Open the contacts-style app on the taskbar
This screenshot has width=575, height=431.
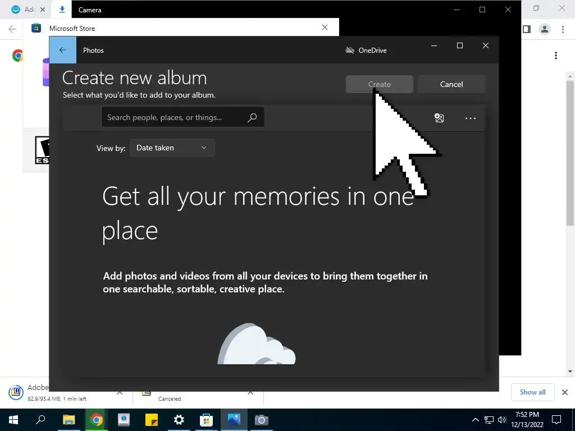click(124, 420)
